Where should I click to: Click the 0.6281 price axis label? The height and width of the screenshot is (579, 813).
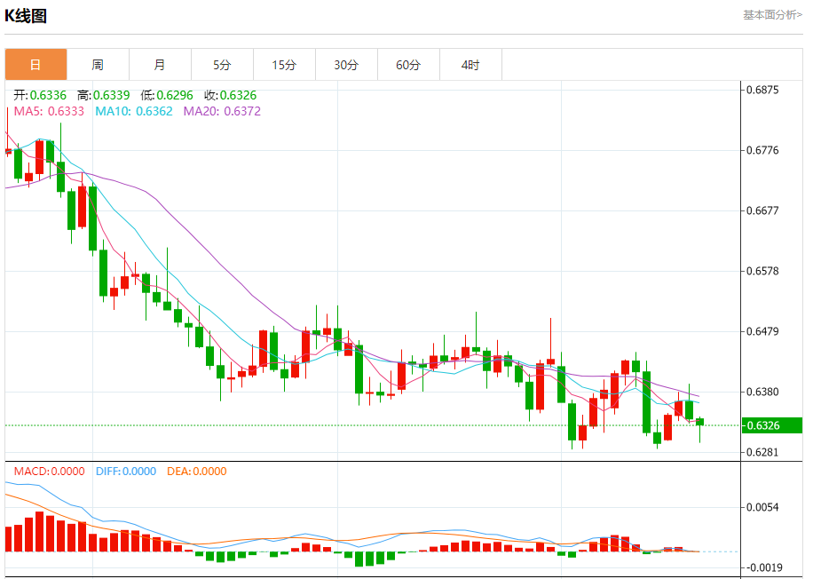(x=762, y=452)
